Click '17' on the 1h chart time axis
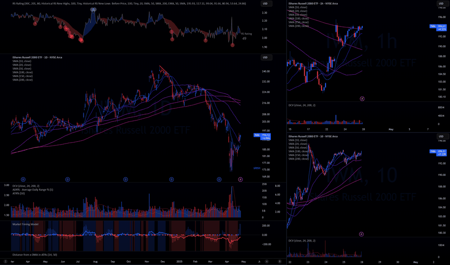This screenshot has height=265, width=450. click(x=308, y=129)
